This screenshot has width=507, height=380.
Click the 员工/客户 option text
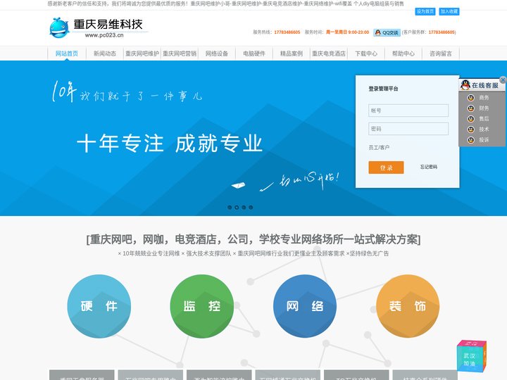coord(379,148)
